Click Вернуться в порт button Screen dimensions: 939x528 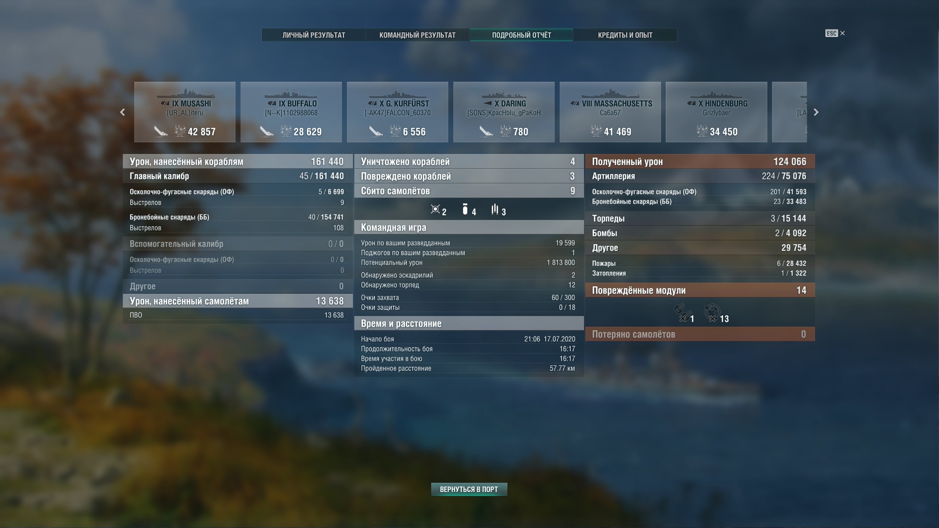coord(469,489)
